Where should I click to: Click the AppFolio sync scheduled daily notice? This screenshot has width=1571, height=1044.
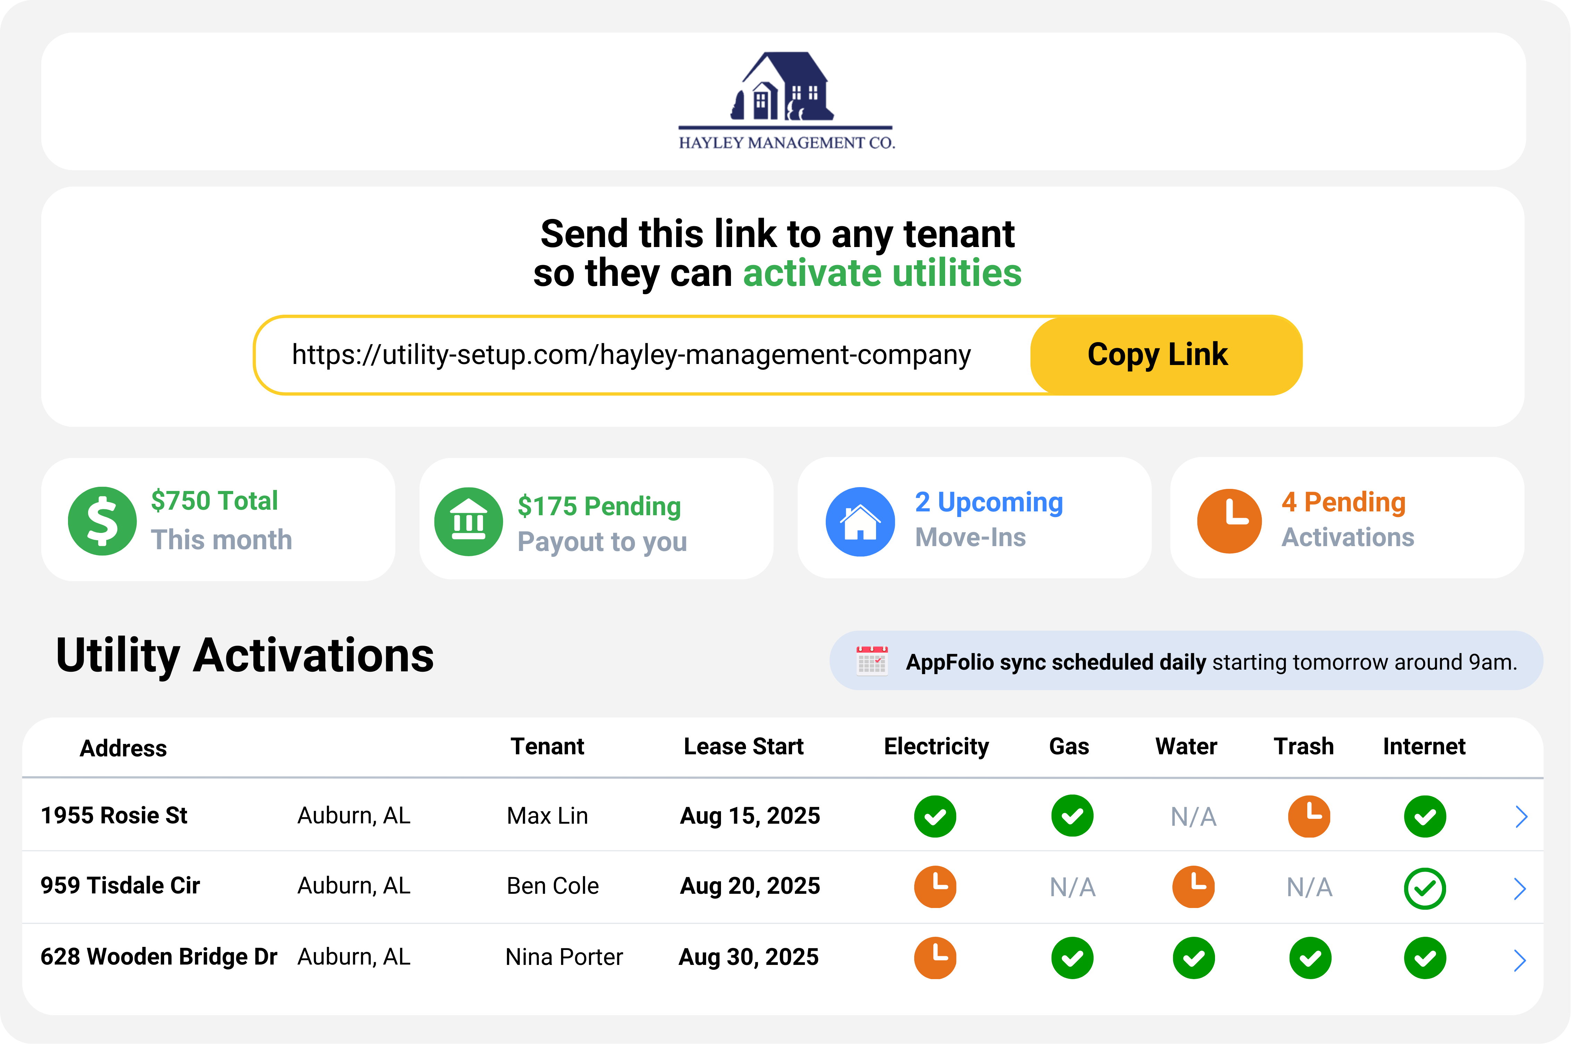click(1186, 661)
